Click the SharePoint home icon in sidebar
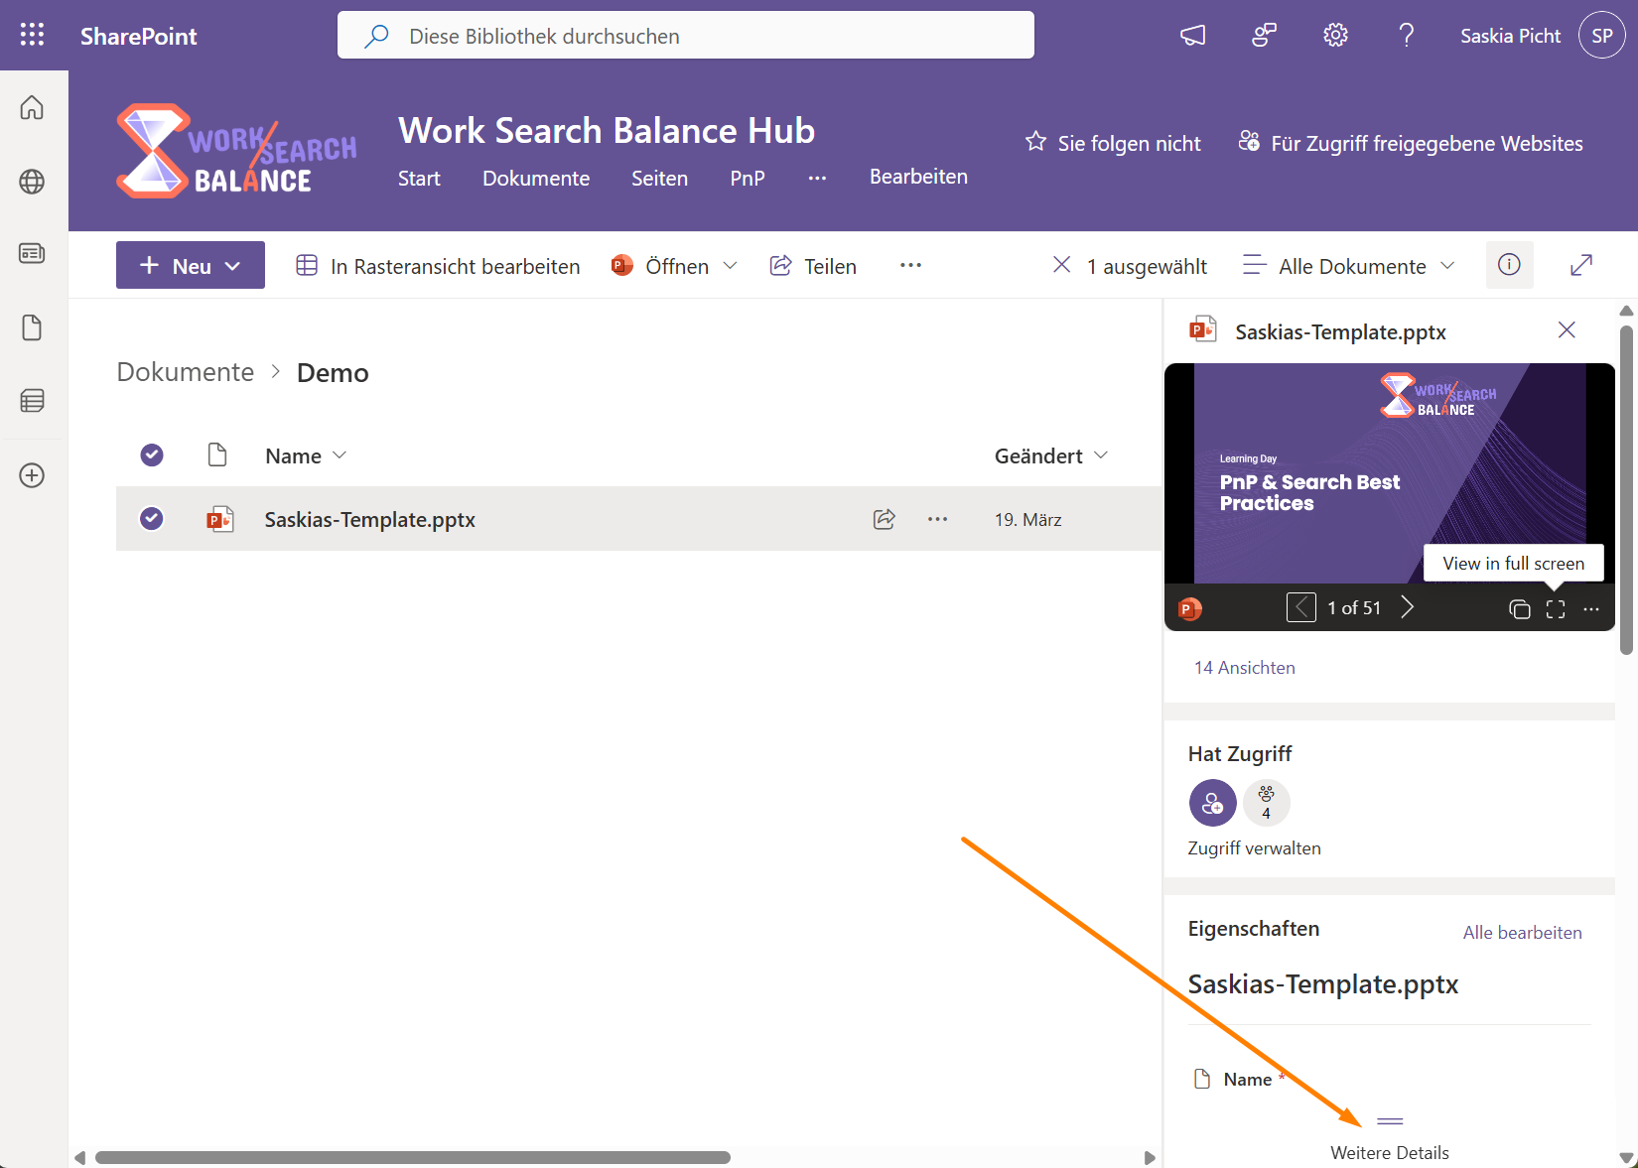Viewport: 1638px width, 1168px height. click(x=32, y=107)
